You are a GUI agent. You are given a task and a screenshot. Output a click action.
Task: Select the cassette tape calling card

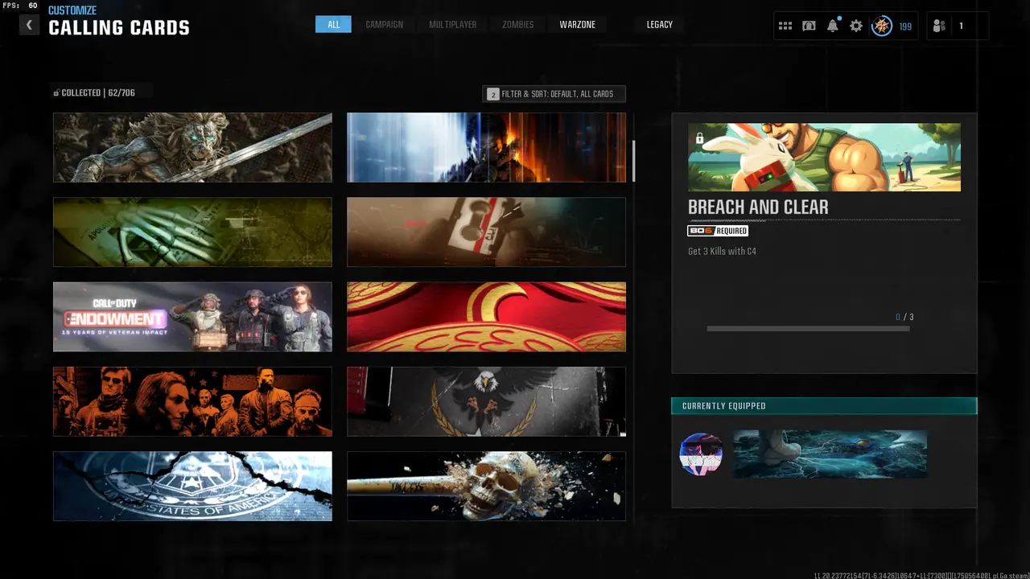[x=486, y=232]
